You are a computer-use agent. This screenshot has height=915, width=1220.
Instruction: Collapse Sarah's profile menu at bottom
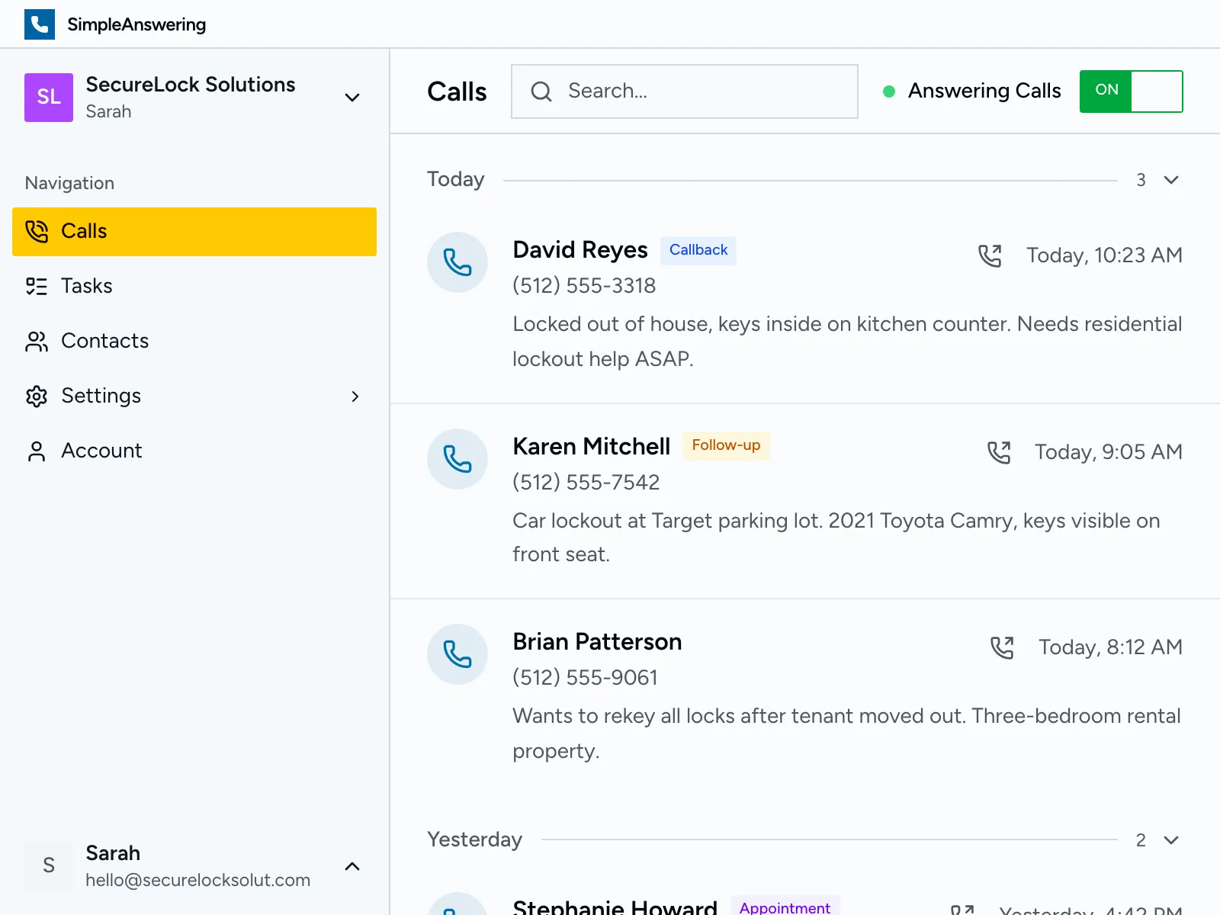[352, 866]
